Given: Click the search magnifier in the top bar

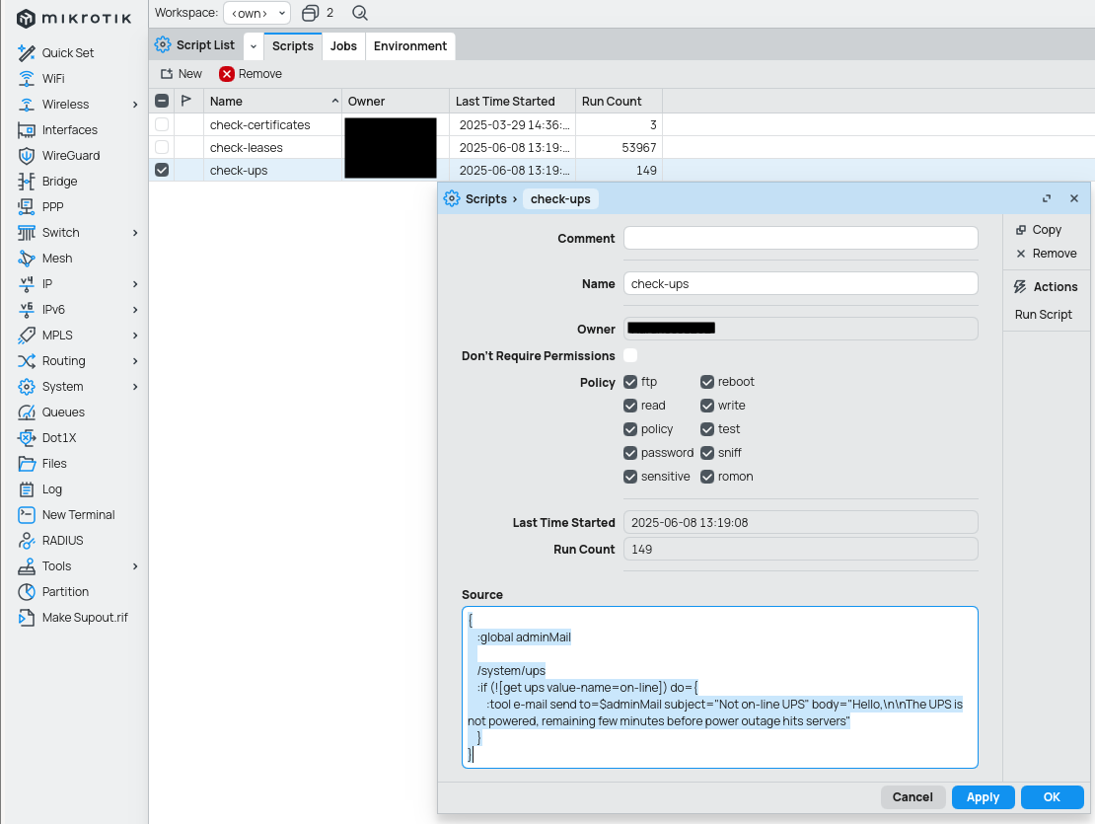Looking at the screenshot, I should point(360,13).
